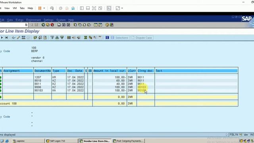
Task: Open the VMware Tabs menu
Action: 22,8
